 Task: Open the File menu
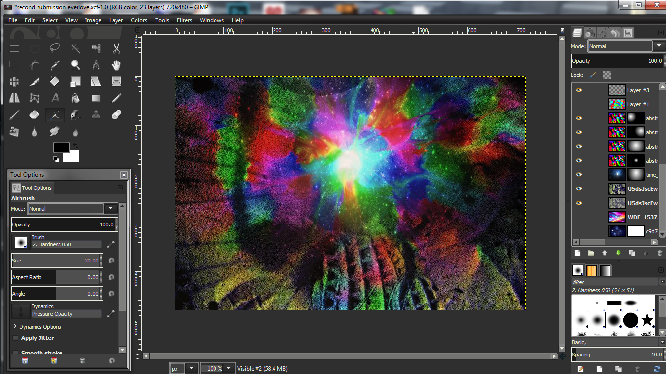pyautogui.click(x=13, y=20)
